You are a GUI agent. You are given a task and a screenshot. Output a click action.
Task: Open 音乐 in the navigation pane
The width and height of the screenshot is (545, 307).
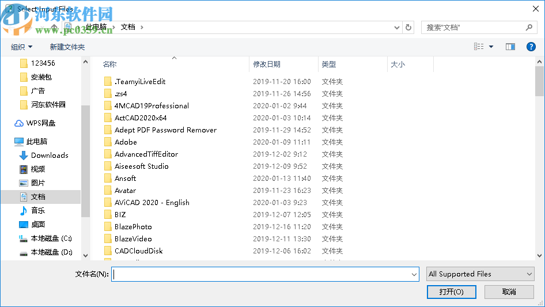coord(32,210)
